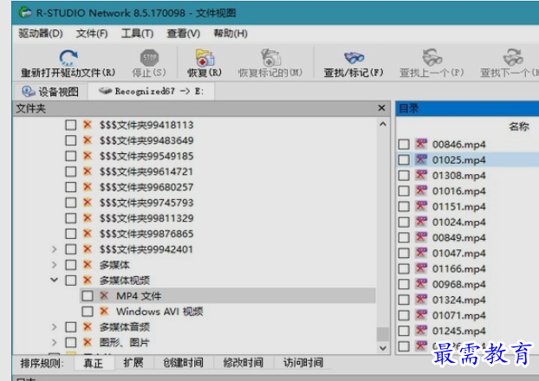
Task: Click the red X icon of 图形、图片
Action: point(88,342)
